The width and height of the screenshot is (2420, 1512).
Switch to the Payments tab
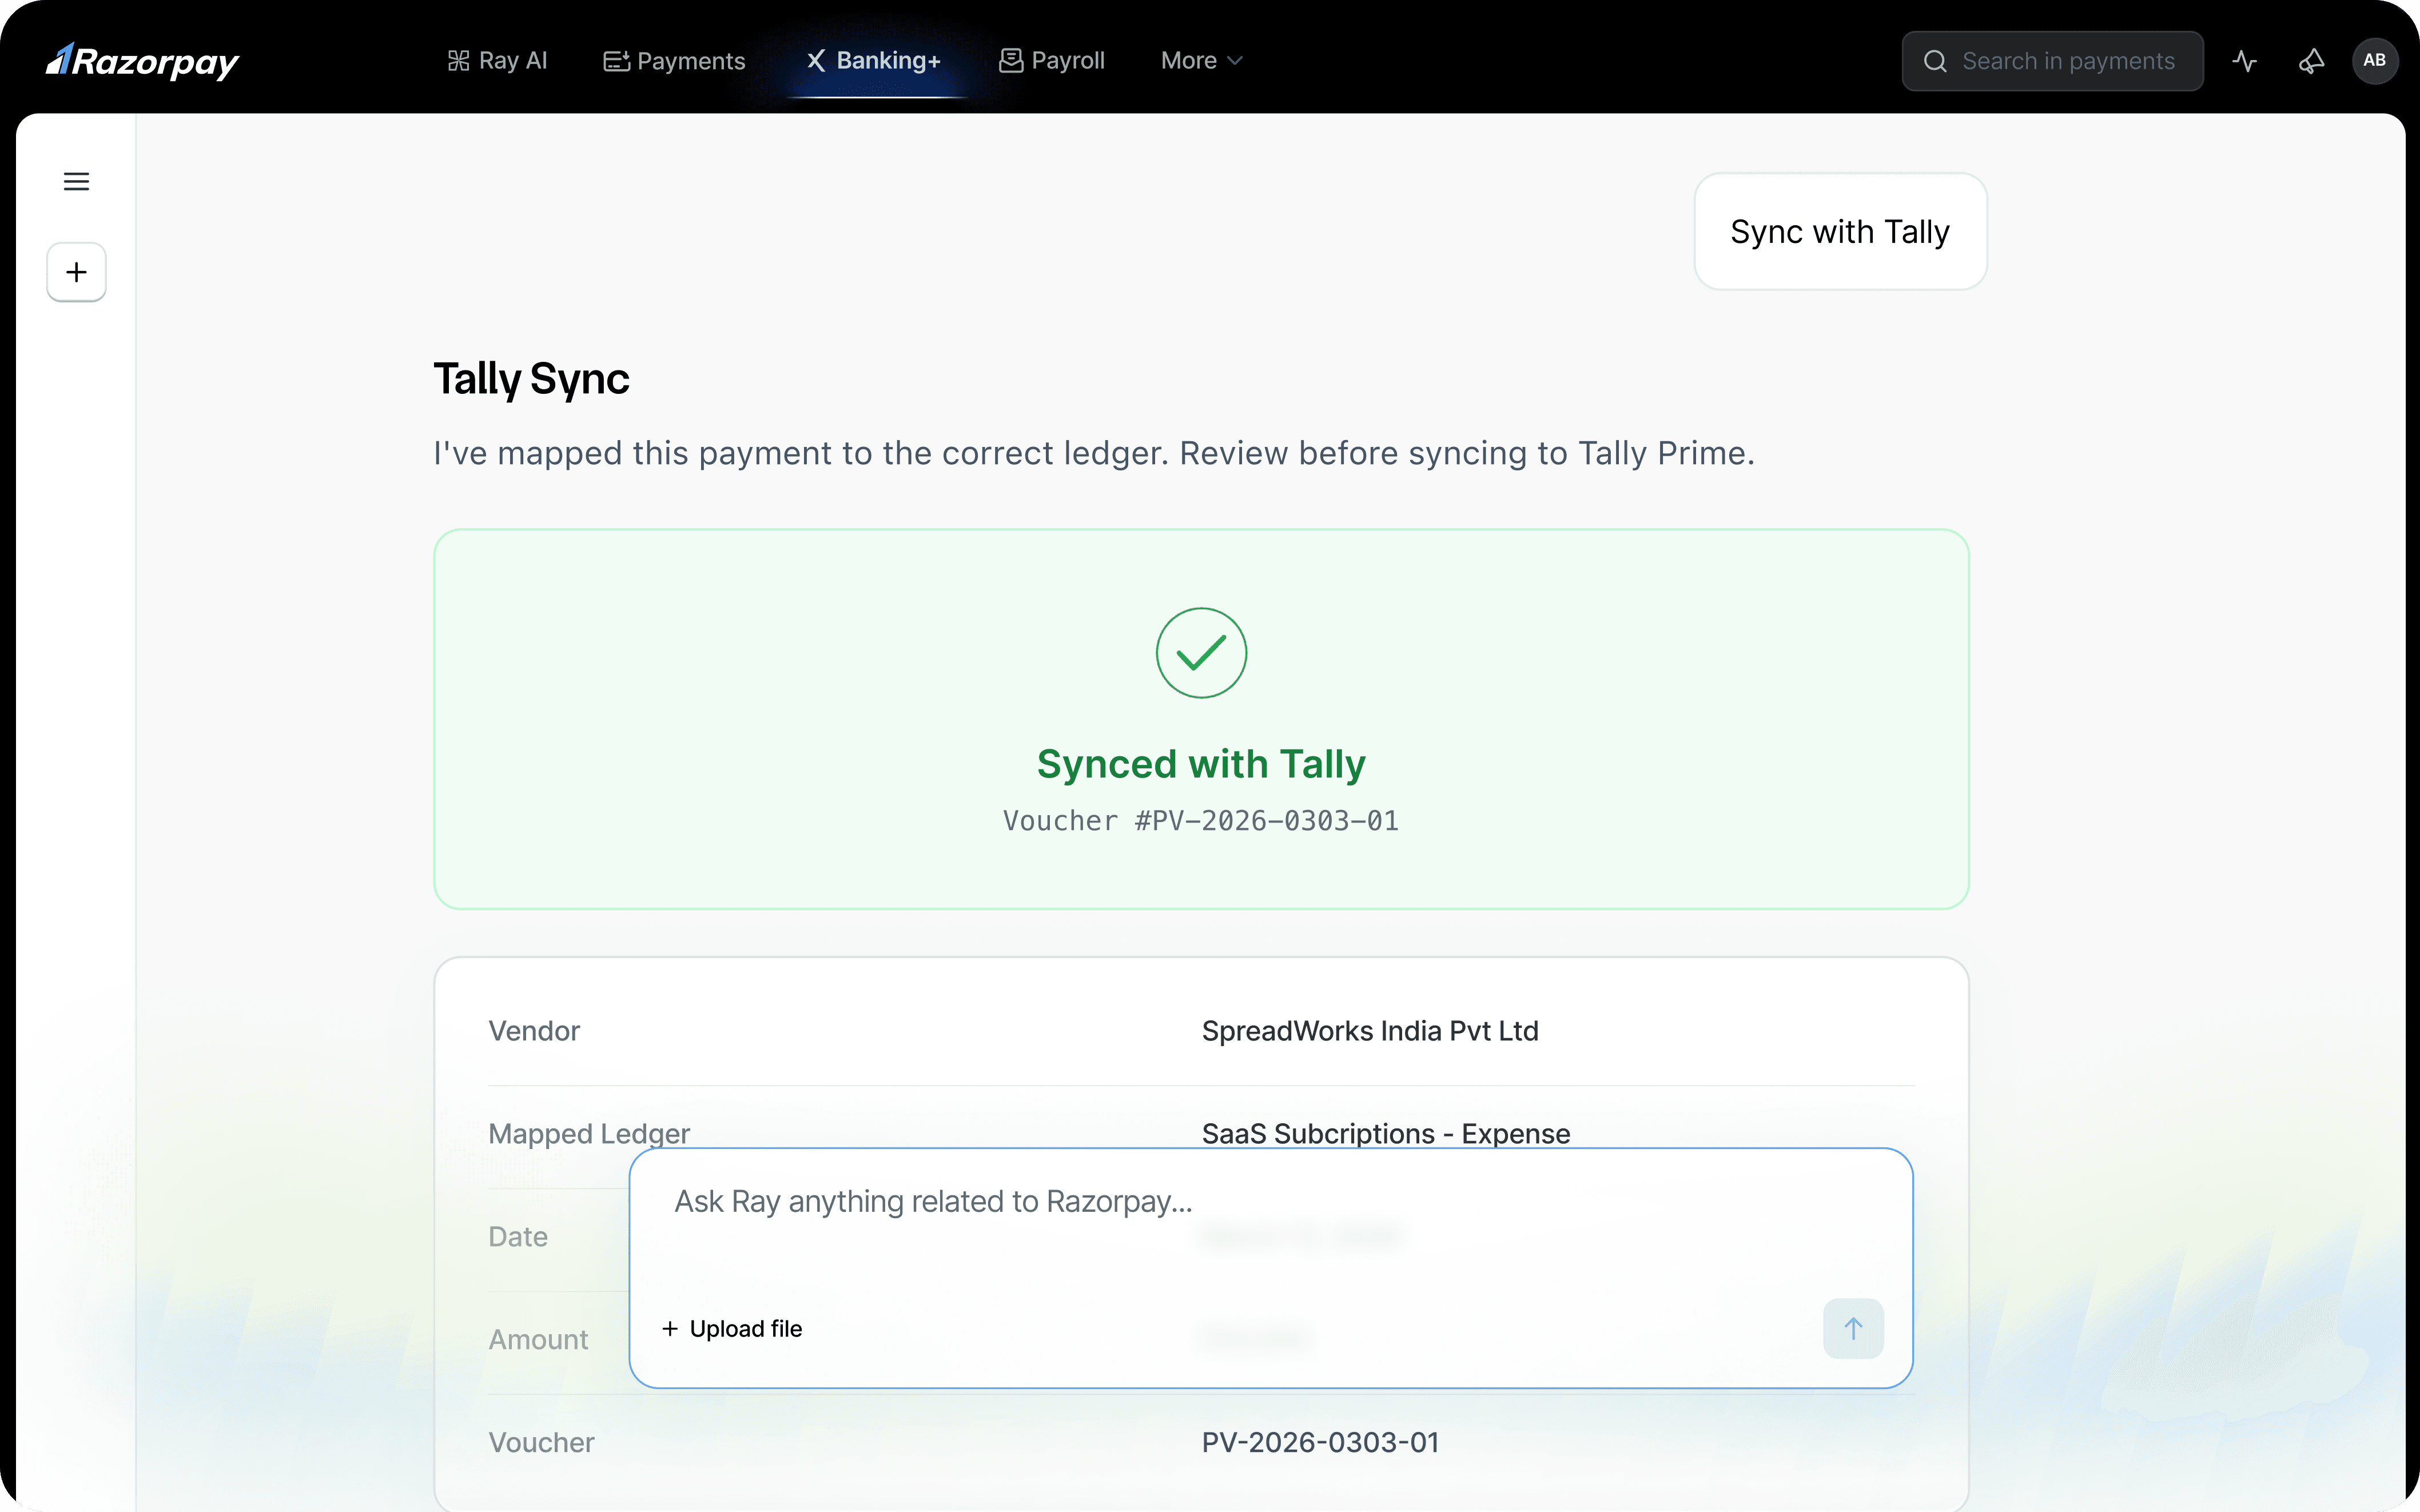coord(674,61)
